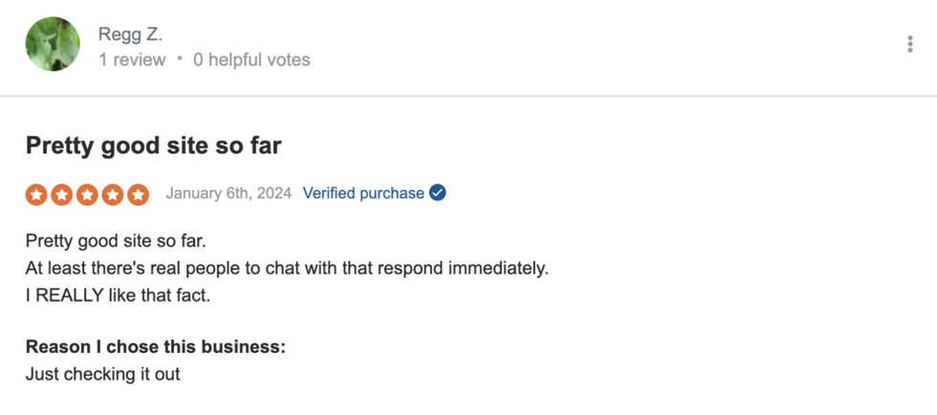This screenshot has width=937, height=415.
Task: Click "I REALLY like that fact." line
Action: click(x=118, y=295)
